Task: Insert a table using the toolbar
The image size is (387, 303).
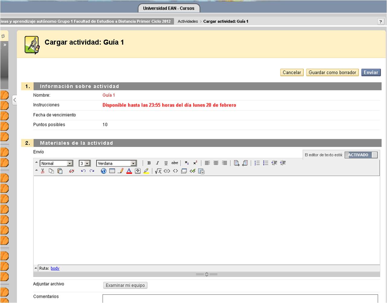Action: click(112, 171)
